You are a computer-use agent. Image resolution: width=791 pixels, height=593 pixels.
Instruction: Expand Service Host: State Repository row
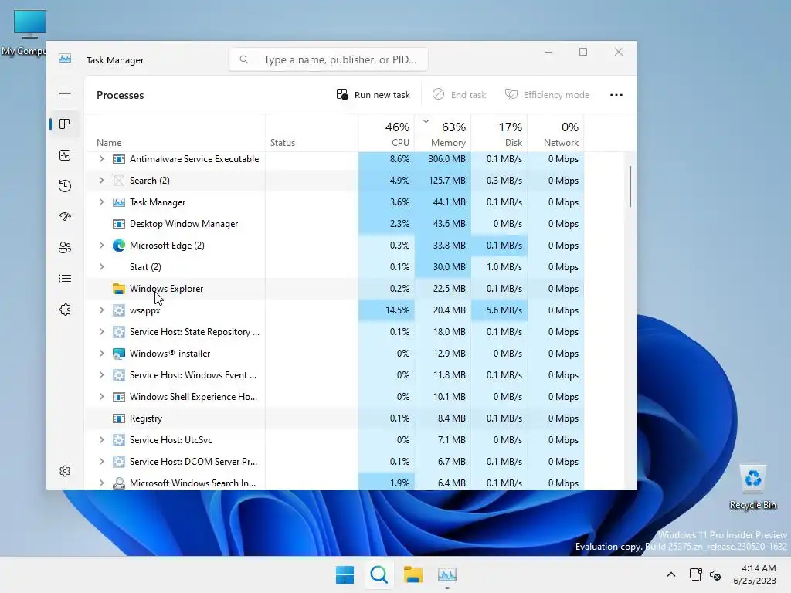101,332
